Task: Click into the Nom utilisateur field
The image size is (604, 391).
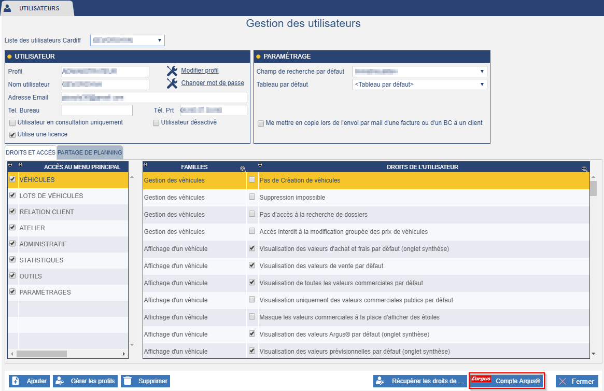Action: pos(105,85)
